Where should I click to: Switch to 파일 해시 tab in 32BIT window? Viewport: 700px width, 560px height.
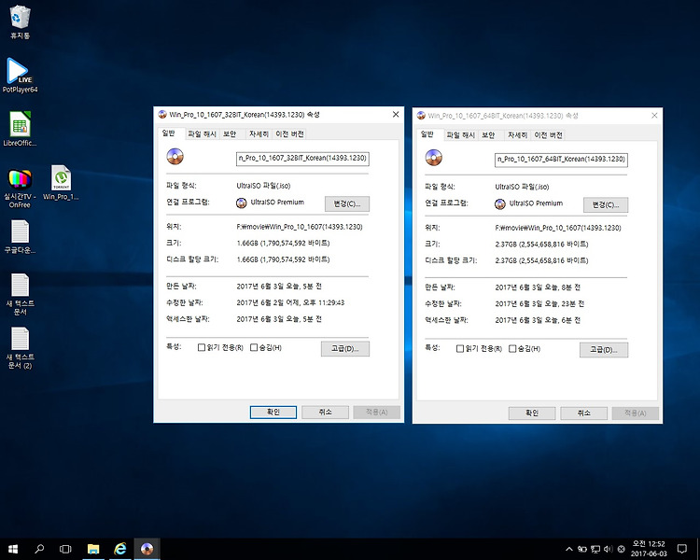pos(202,134)
